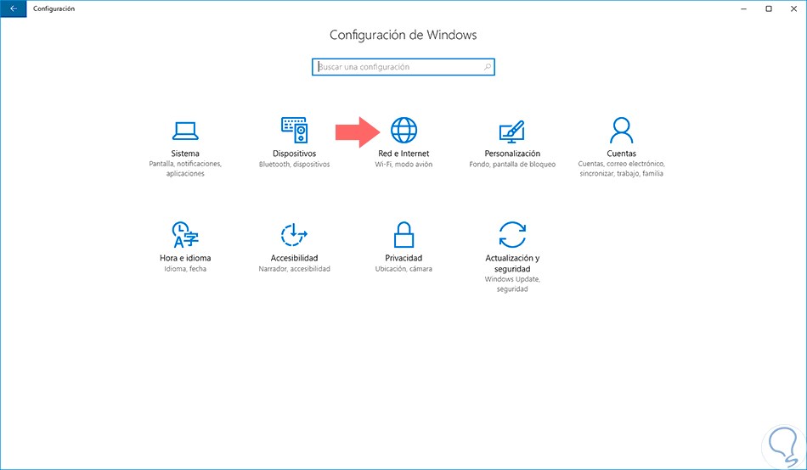Viewport: 807px width, 470px height.
Task: Open the Accesibilidad dashed clock icon
Action: 295,235
